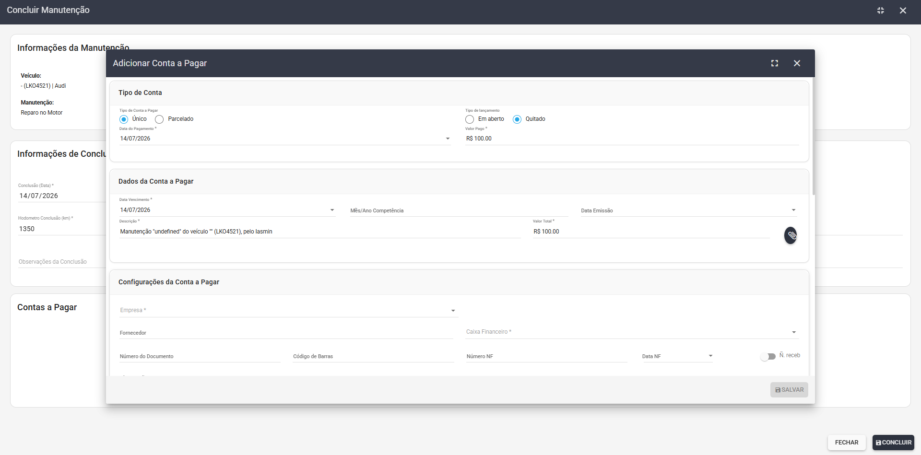The height and width of the screenshot is (455, 921).
Task: Click the Contas a Pagar heading in background
Action: click(47, 307)
